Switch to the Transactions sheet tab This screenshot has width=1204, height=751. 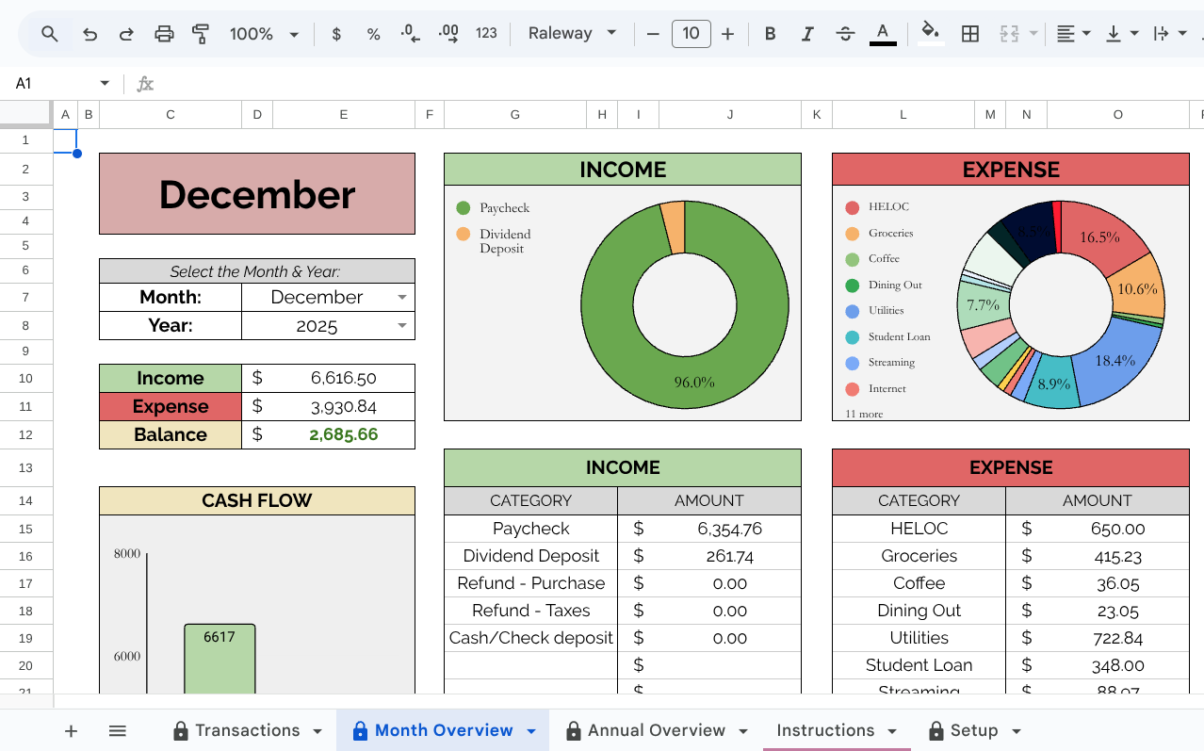pos(248,730)
